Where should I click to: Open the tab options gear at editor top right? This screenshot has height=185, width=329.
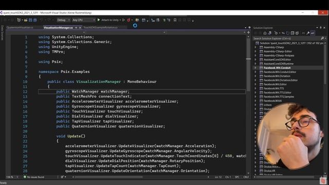(x=249, y=27)
